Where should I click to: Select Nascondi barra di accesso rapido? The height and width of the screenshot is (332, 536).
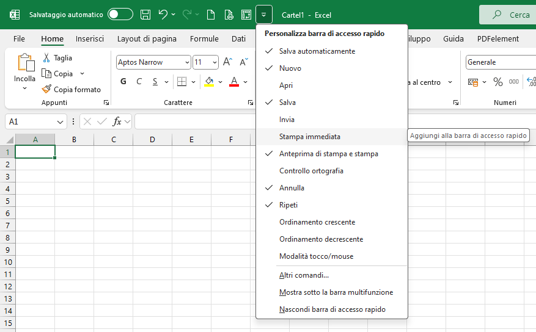tap(332, 309)
